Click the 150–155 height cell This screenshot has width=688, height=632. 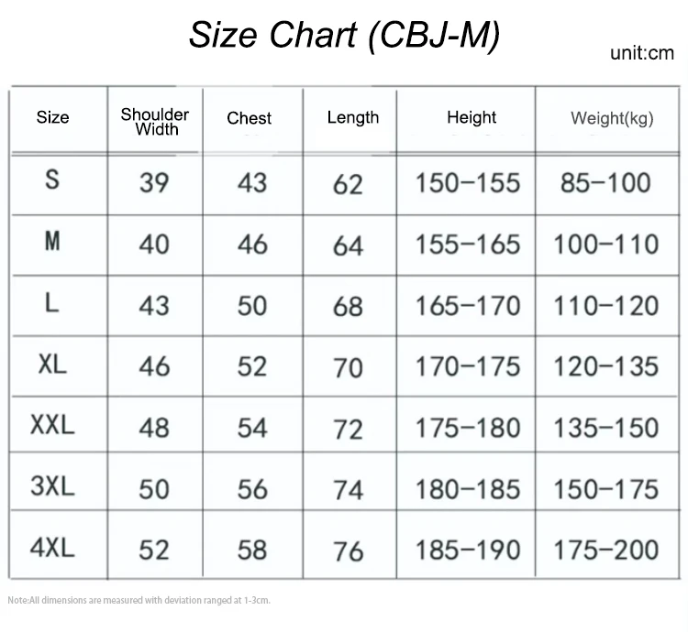[467, 183]
